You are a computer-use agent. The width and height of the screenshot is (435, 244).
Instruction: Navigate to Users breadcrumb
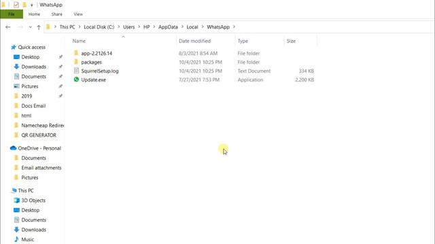point(128,27)
